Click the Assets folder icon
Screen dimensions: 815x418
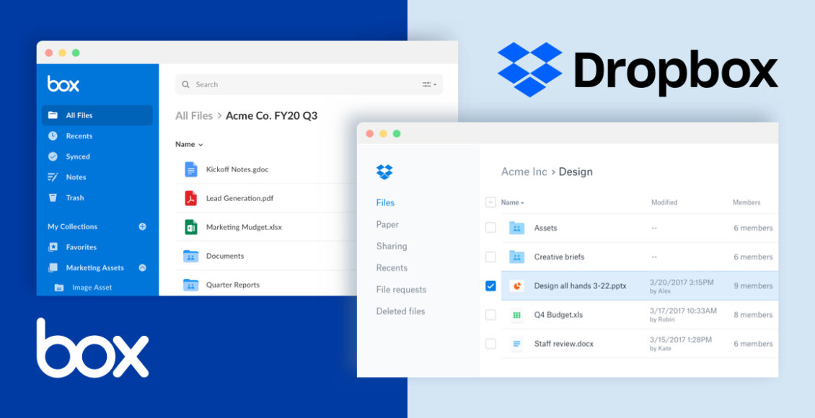[x=516, y=228]
